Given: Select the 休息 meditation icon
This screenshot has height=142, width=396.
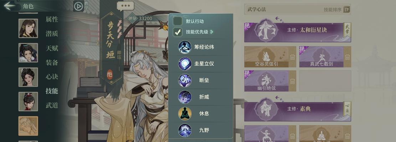Looking at the screenshot, I should coord(185,114).
